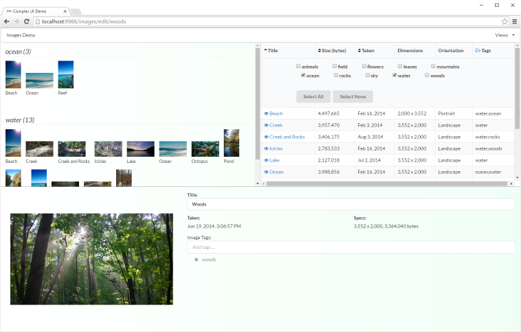Open the Creek and Rocks link
Image resolution: width=521 pixels, height=332 pixels.
287,137
